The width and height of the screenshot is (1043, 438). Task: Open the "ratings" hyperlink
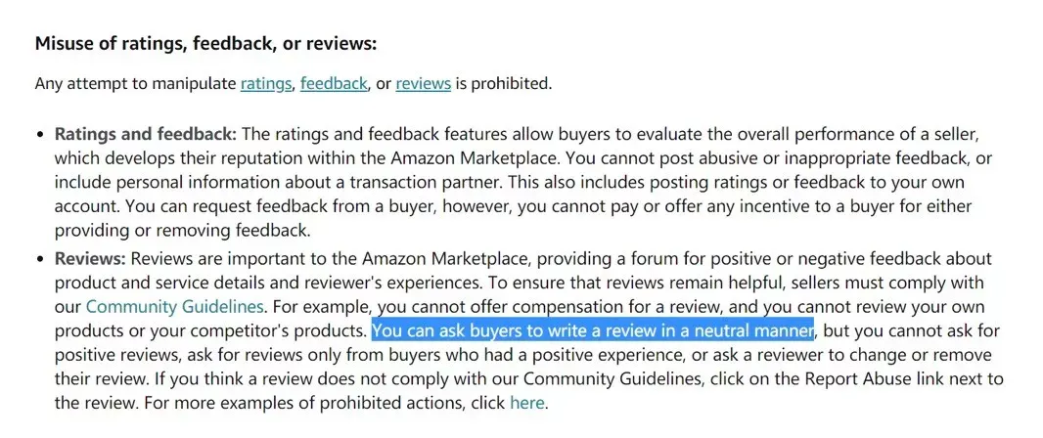[266, 84]
